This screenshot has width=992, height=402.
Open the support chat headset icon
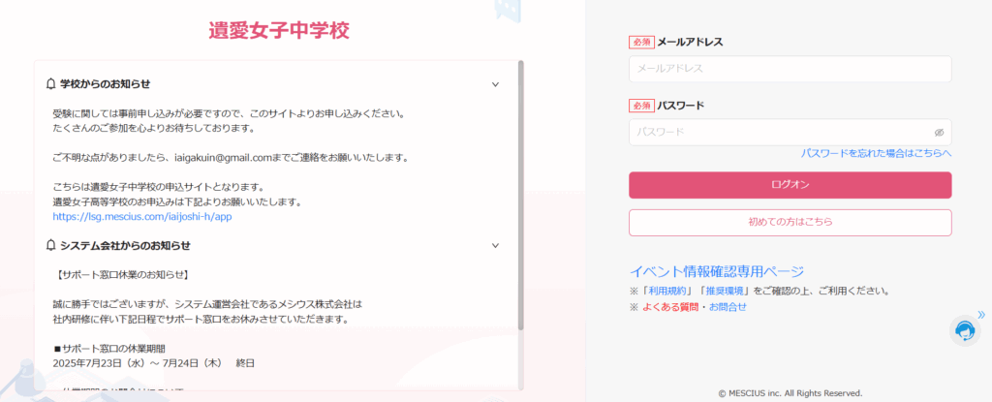965,330
